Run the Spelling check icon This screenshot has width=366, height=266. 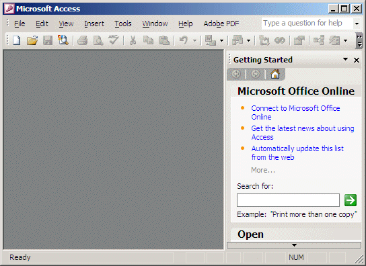(114, 40)
